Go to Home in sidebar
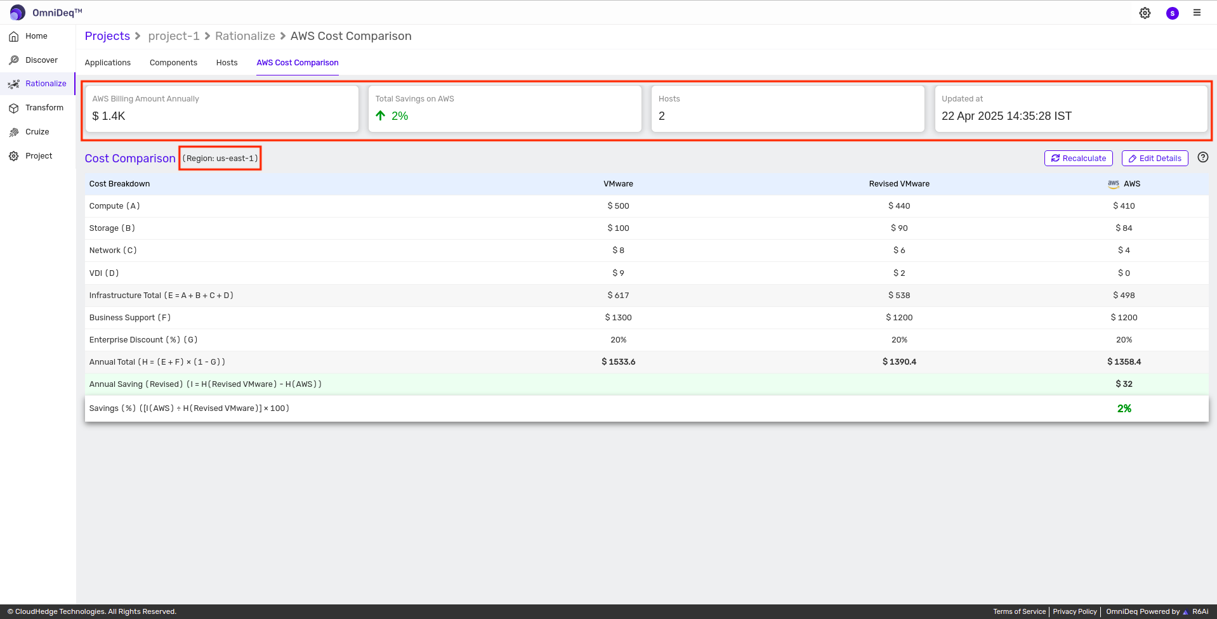The width and height of the screenshot is (1217, 619). [36, 36]
